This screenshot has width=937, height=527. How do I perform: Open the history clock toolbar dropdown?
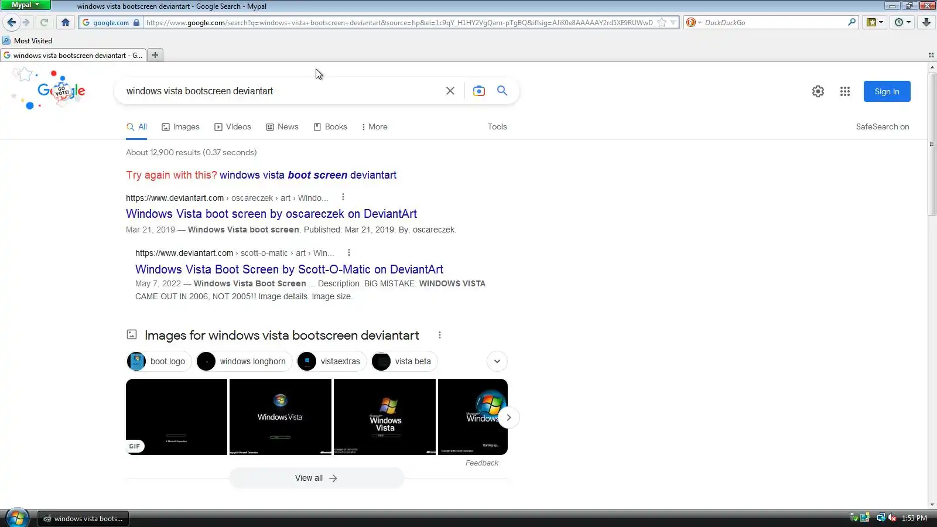click(902, 22)
